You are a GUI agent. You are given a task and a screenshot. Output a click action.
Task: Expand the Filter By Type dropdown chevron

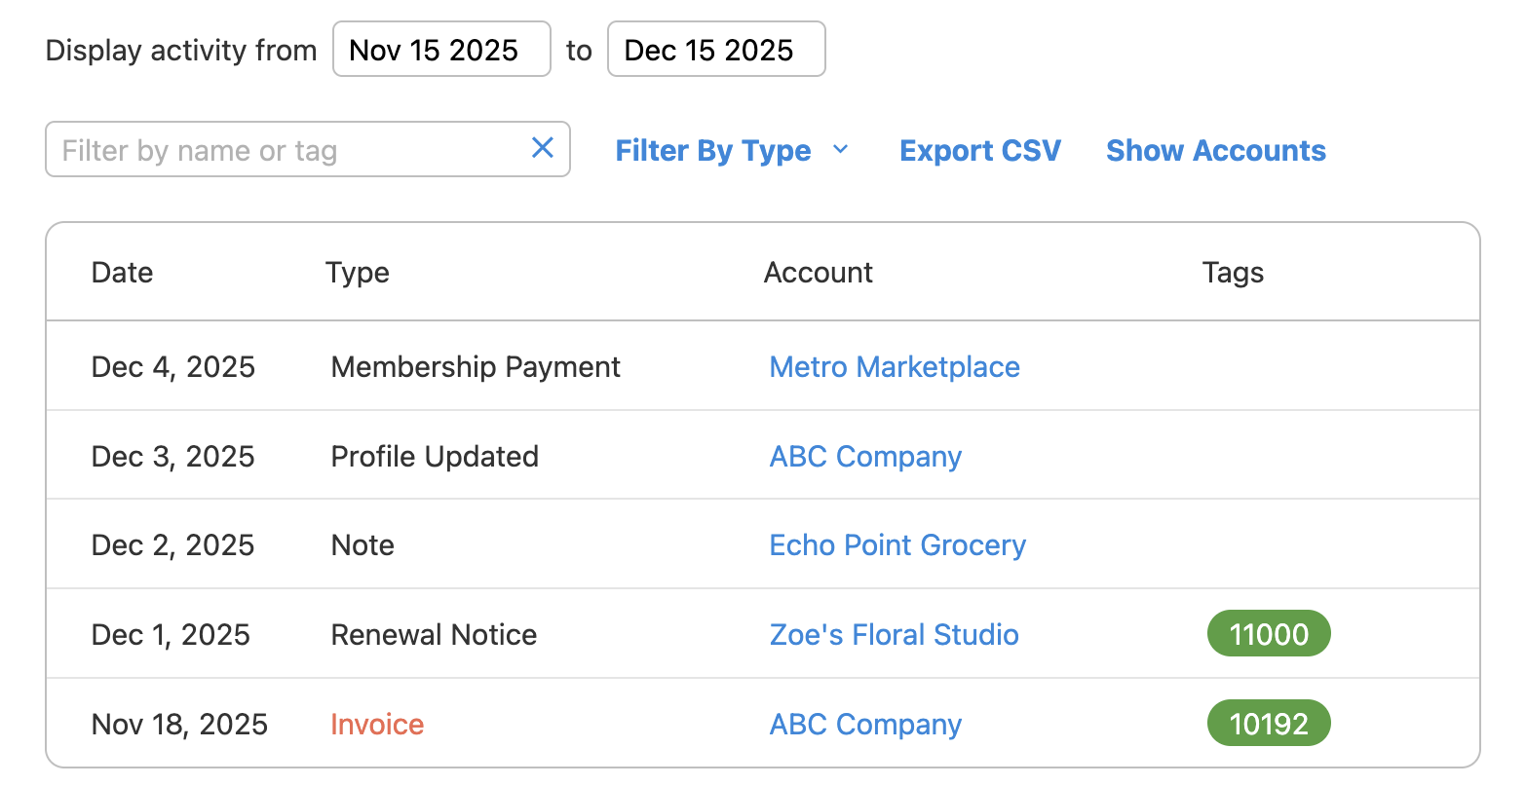point(841,150)
